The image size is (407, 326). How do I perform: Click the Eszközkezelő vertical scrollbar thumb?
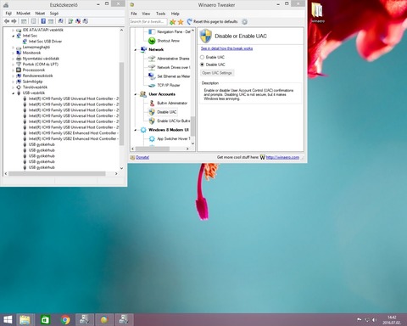122,104
